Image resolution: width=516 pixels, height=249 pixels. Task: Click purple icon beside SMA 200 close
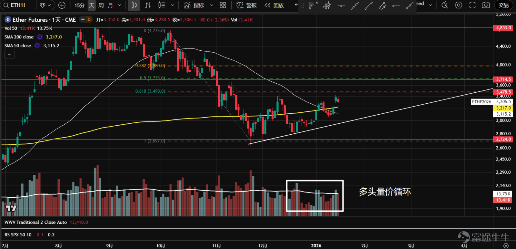tap(40, 37)
